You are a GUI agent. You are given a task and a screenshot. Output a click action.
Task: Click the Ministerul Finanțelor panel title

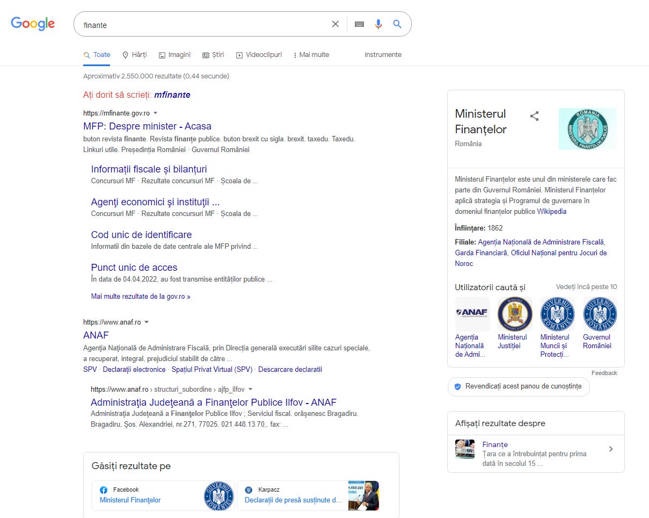click(x=481, y=121)
